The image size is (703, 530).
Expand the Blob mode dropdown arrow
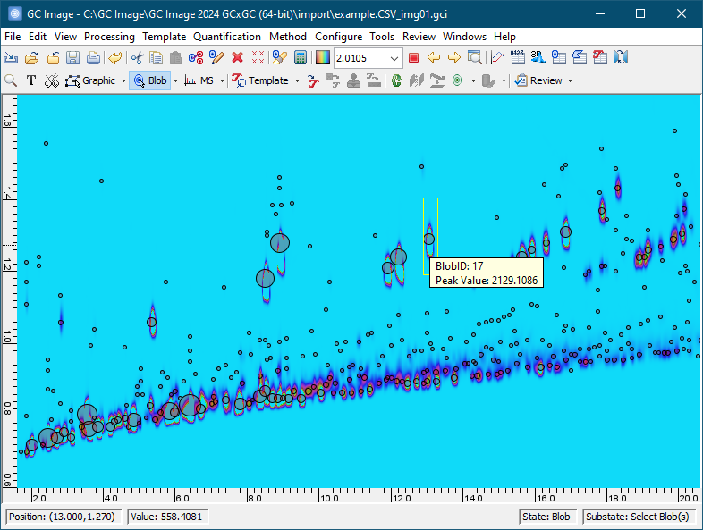coord(175,80)
